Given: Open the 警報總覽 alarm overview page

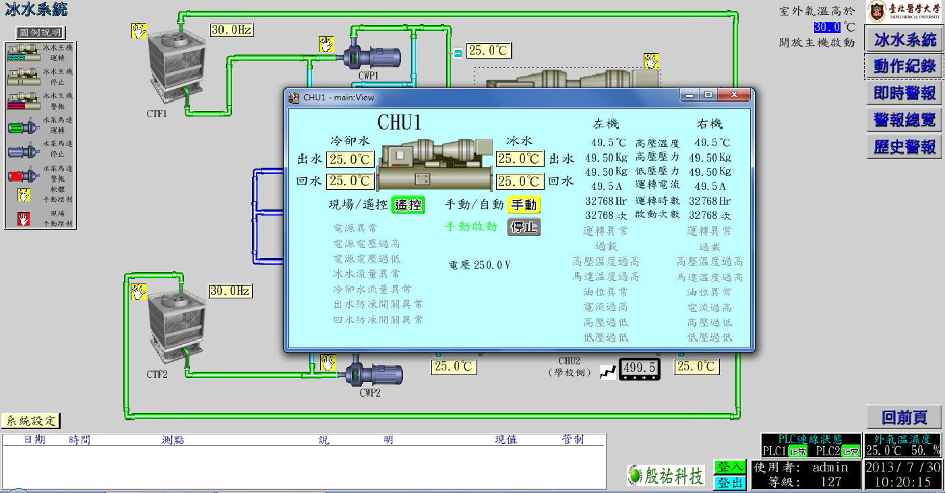Looking at the screenshot, I should point(905,121).
